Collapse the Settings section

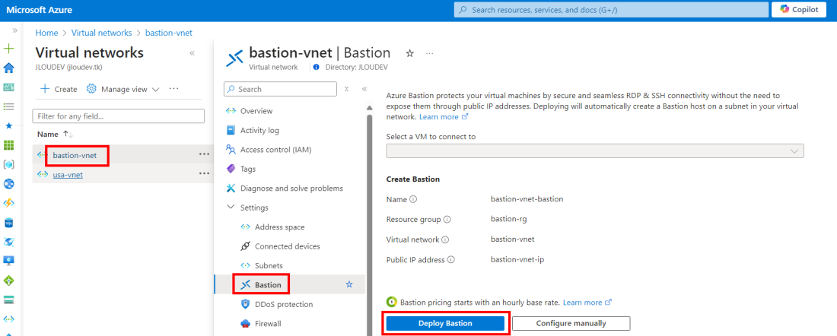(231, 208)
